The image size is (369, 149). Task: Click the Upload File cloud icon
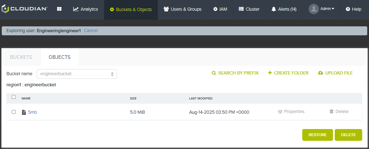(x=320, y=73)
